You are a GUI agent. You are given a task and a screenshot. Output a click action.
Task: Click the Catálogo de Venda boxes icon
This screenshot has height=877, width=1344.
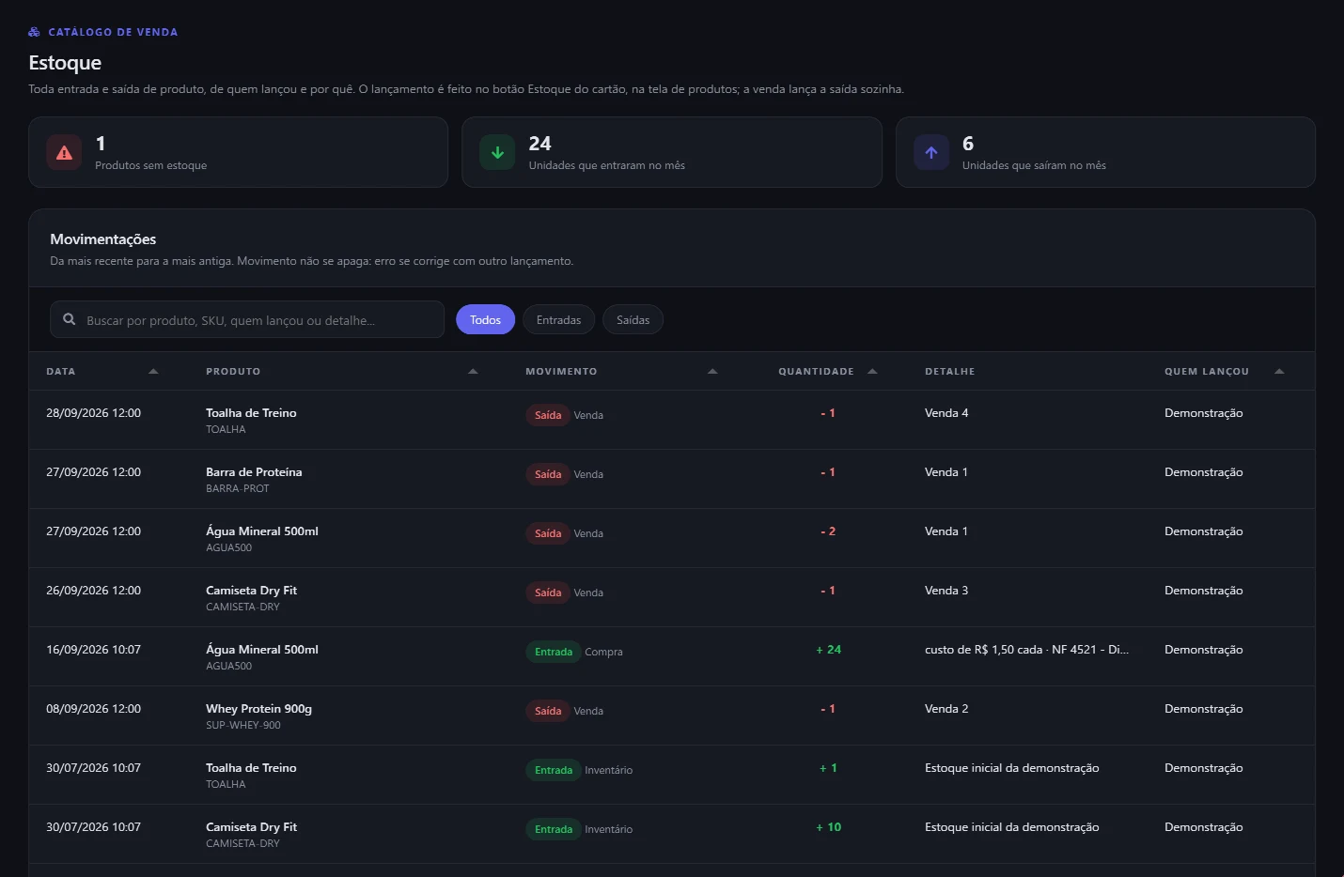35,32
